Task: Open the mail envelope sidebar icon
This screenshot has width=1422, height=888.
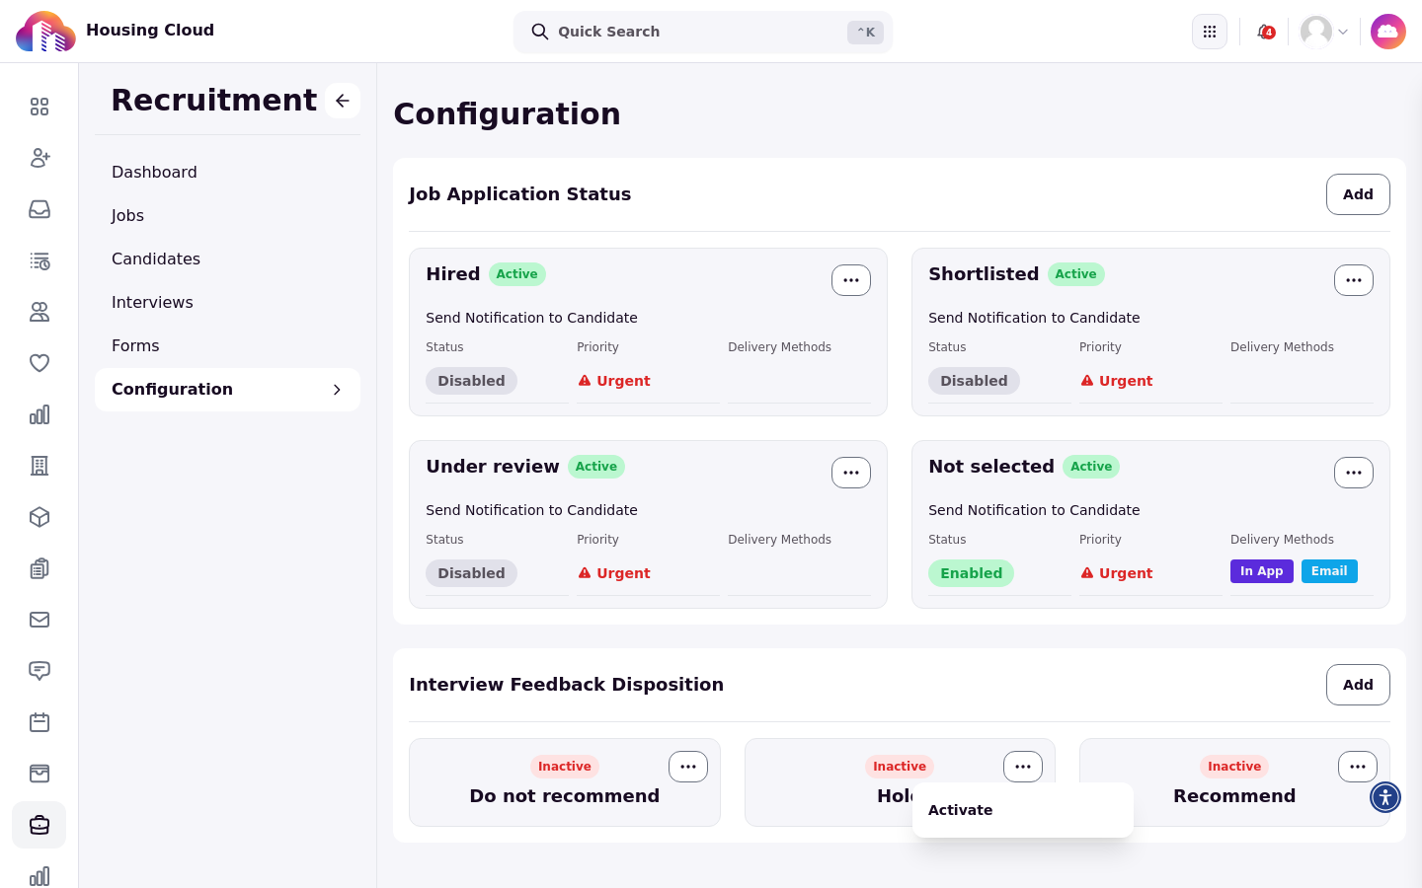Action: (39, 620)
